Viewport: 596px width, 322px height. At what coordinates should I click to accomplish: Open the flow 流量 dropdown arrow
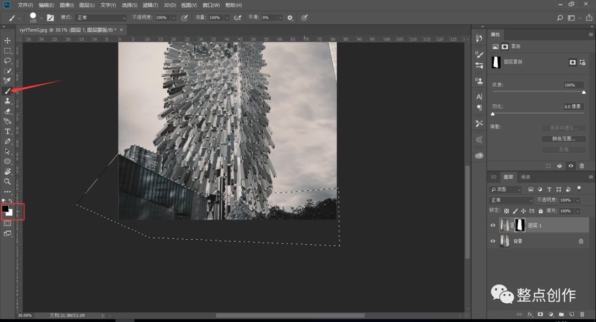(227, 18)
